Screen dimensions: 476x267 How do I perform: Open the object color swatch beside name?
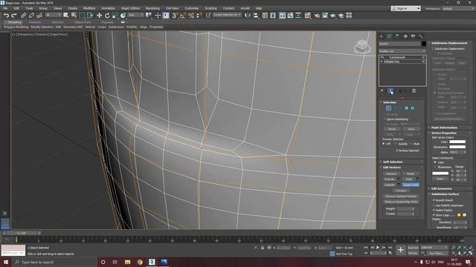point(424,44)
